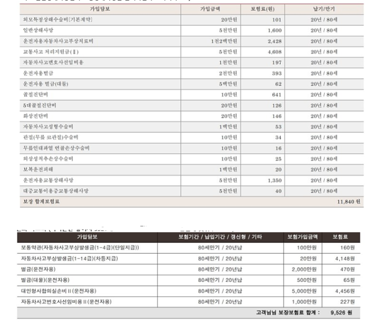This screenshot has width=369, height=322.
Task: Click the 운전자용자동차사고부상치료비 row label
Action: pos(58,41)
